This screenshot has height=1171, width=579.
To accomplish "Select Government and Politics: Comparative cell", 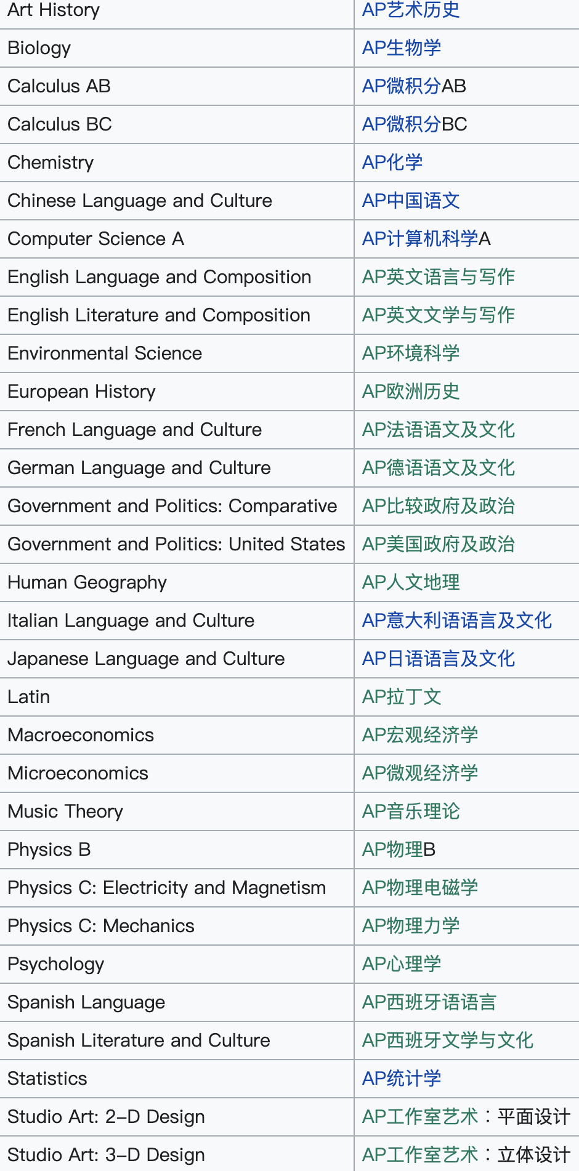I will (177, 506).
